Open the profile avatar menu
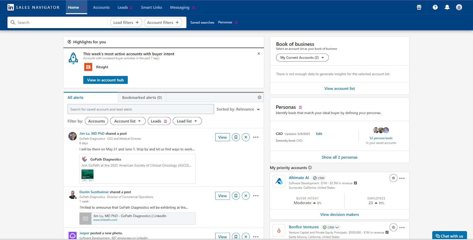Viewport: 473px width, 240px height. [x=459, y=7]
